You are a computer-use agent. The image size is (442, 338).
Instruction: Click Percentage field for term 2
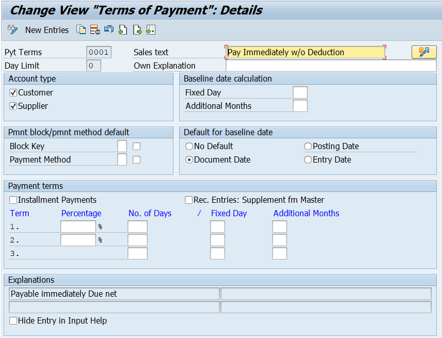coord(78,240)
